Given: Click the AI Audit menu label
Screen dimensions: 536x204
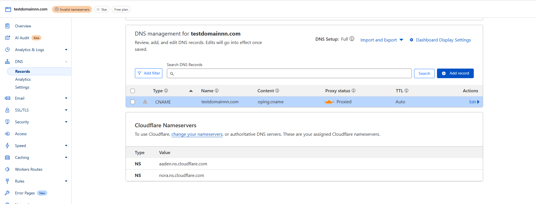Looking at the screenshot, I should point(22,38).
